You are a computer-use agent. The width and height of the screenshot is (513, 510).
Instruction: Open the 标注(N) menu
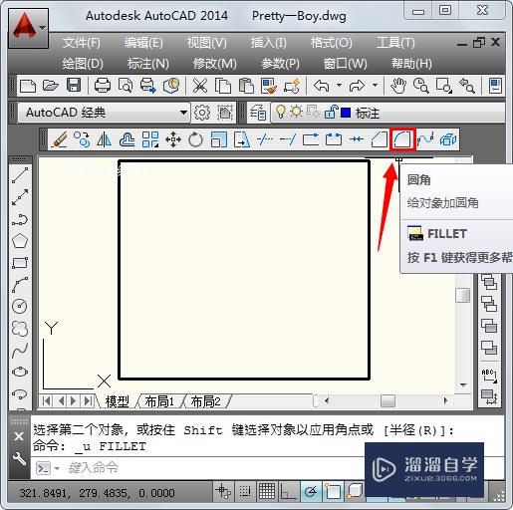click(148, 63)
